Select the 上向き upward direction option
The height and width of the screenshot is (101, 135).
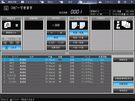tap(11, 48)
